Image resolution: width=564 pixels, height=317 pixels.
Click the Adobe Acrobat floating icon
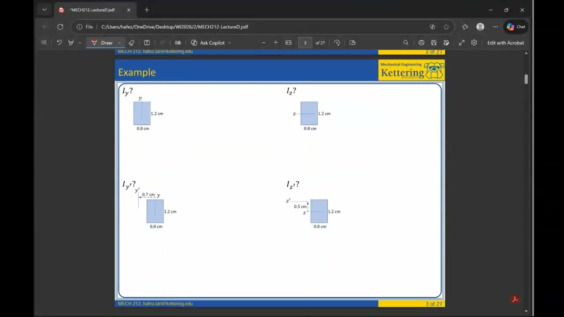515,299
